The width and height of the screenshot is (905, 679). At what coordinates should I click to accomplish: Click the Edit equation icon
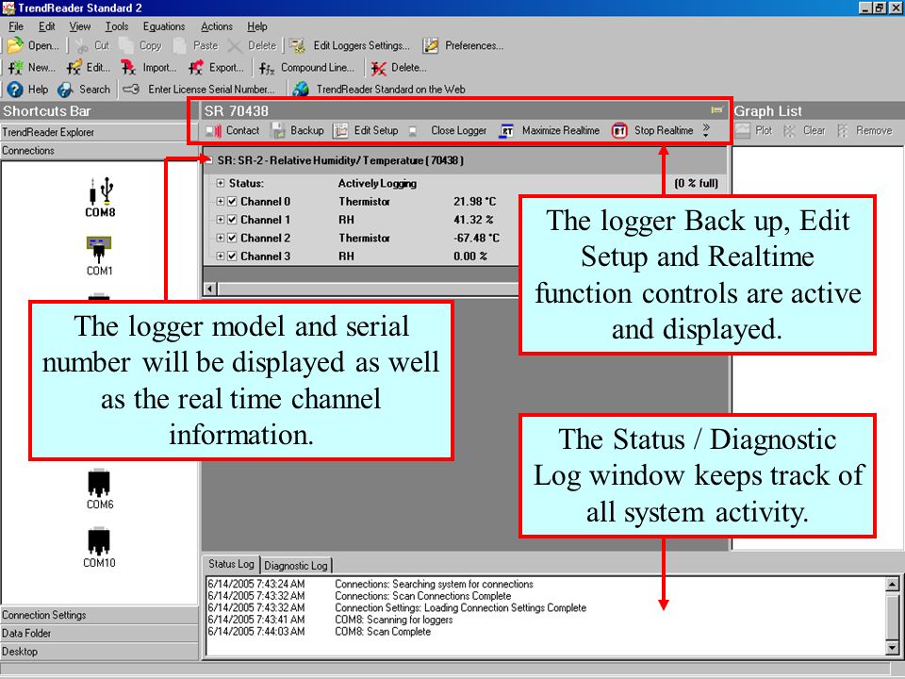(x=74, y=68)
